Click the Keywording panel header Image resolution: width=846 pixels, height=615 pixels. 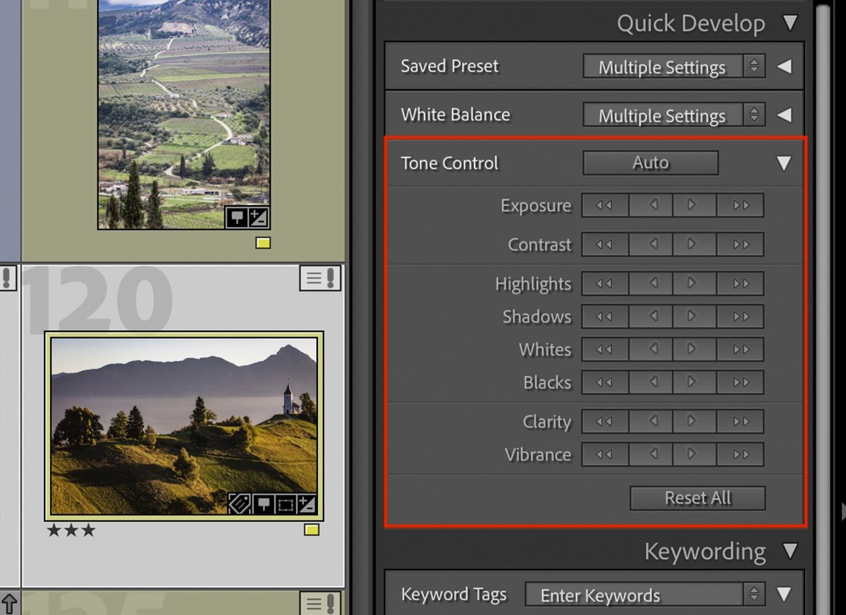tap(705, 552)
